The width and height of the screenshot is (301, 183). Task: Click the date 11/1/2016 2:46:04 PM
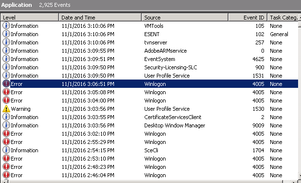coord(88,175)
